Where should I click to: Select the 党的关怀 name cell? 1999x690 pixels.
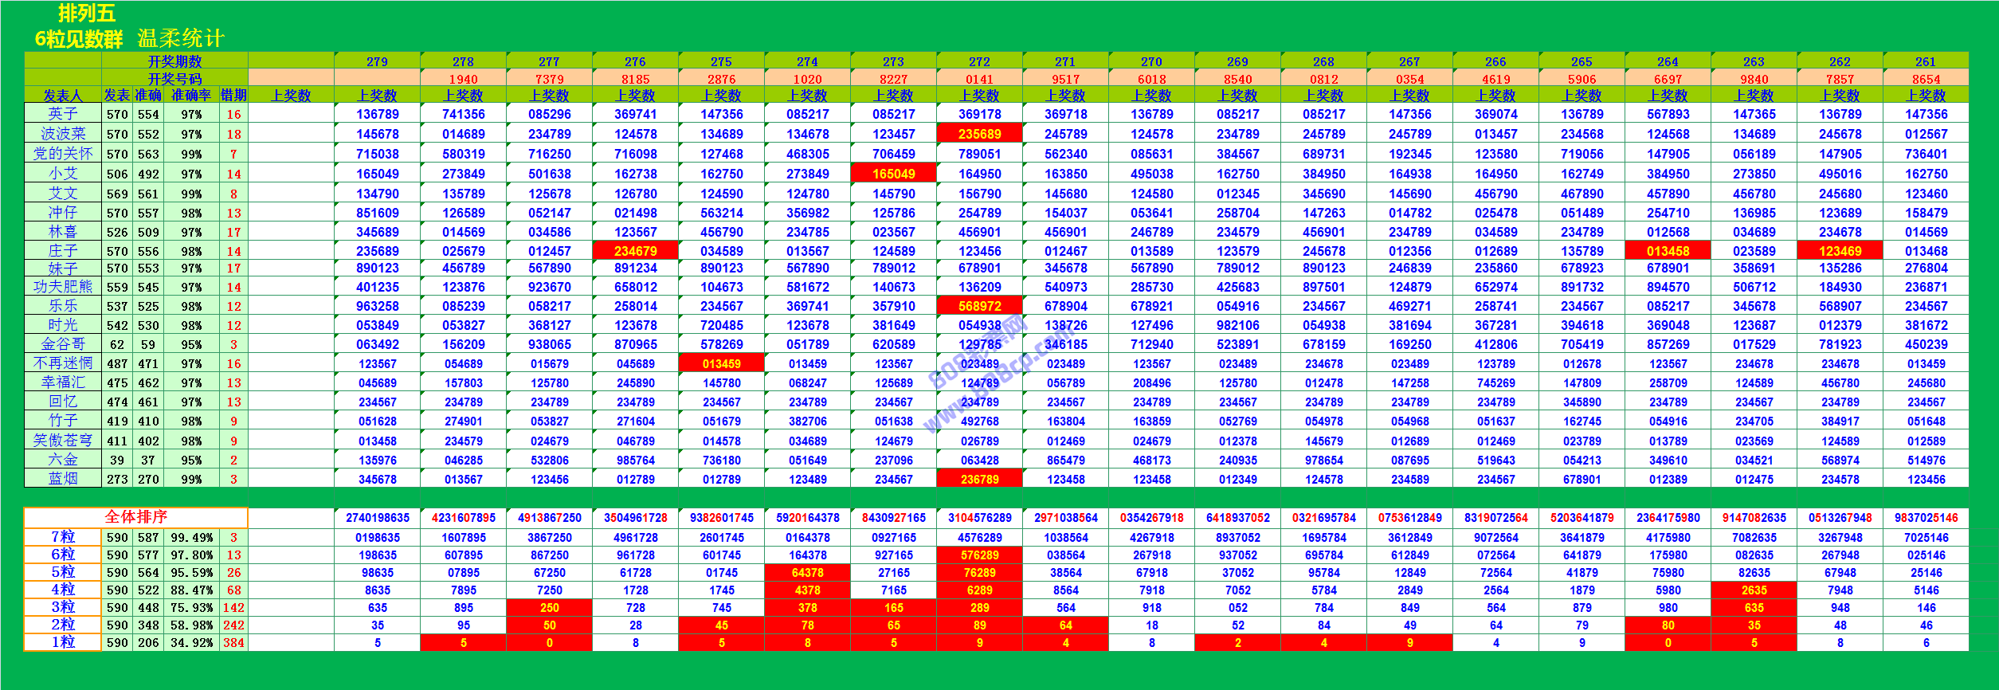point(63,154)
